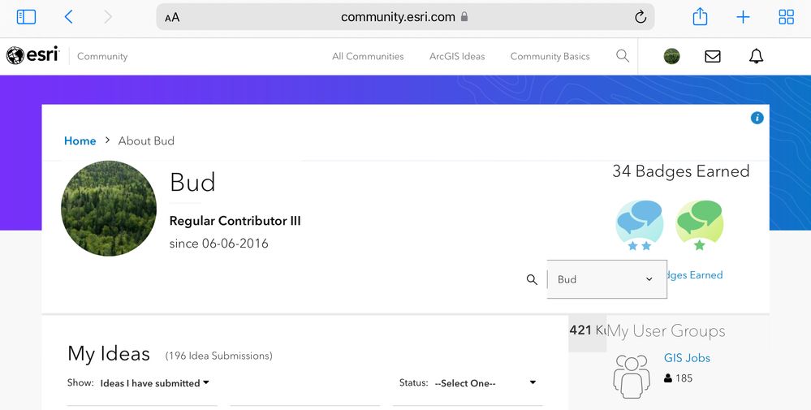Tap the reader view AA button
The image size is (811, 410).
pyautogui.click(x=172, y=17)
